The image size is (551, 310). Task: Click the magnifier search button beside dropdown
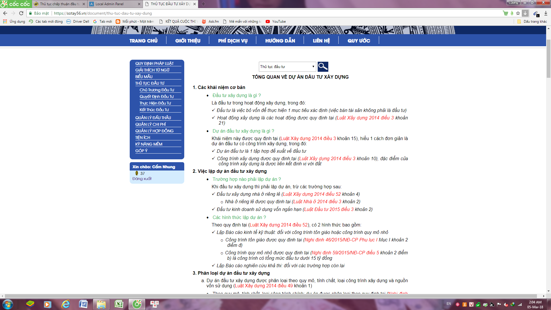coord(323,67)
